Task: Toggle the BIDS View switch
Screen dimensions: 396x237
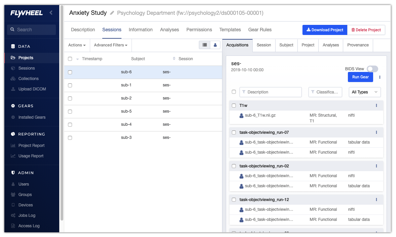Action: (372, 69)
